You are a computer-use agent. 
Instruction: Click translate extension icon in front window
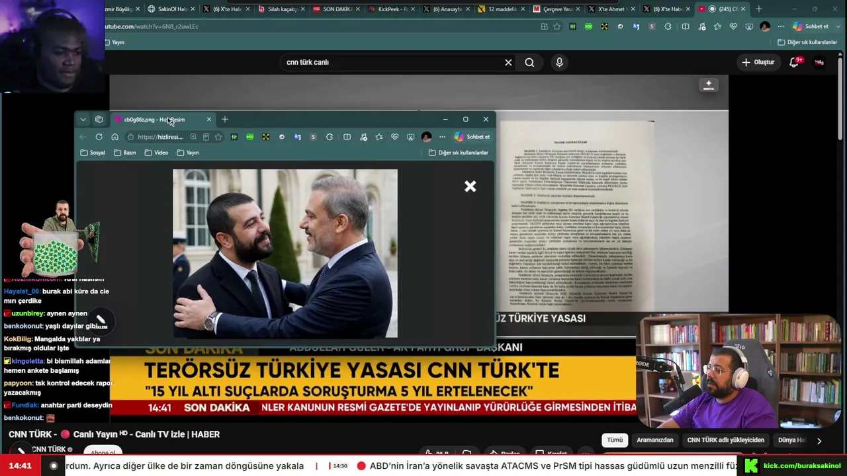(297, 137)
